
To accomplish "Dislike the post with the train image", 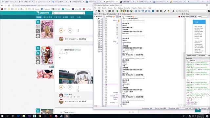I will 70,87.
